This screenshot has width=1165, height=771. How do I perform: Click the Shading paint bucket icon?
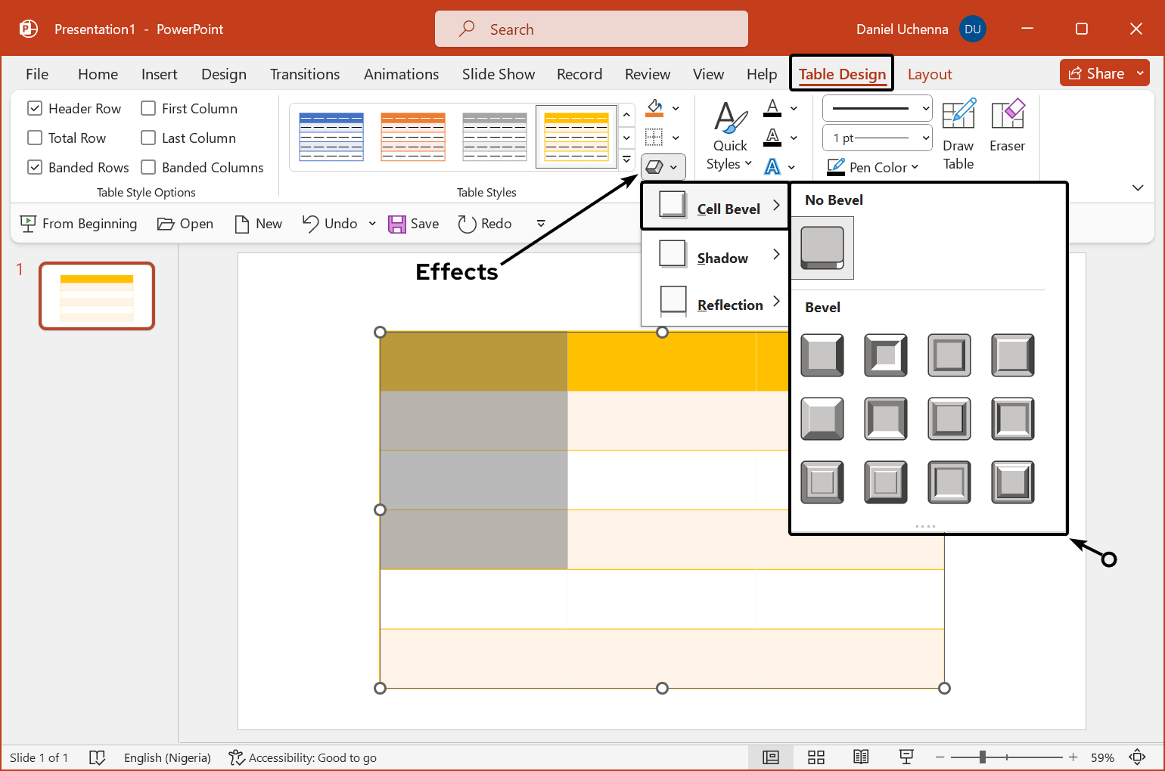click(x=654, y=108)
